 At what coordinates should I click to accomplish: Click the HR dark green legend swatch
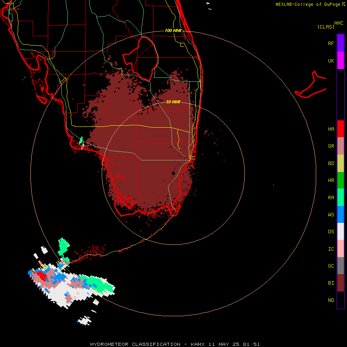340,180
